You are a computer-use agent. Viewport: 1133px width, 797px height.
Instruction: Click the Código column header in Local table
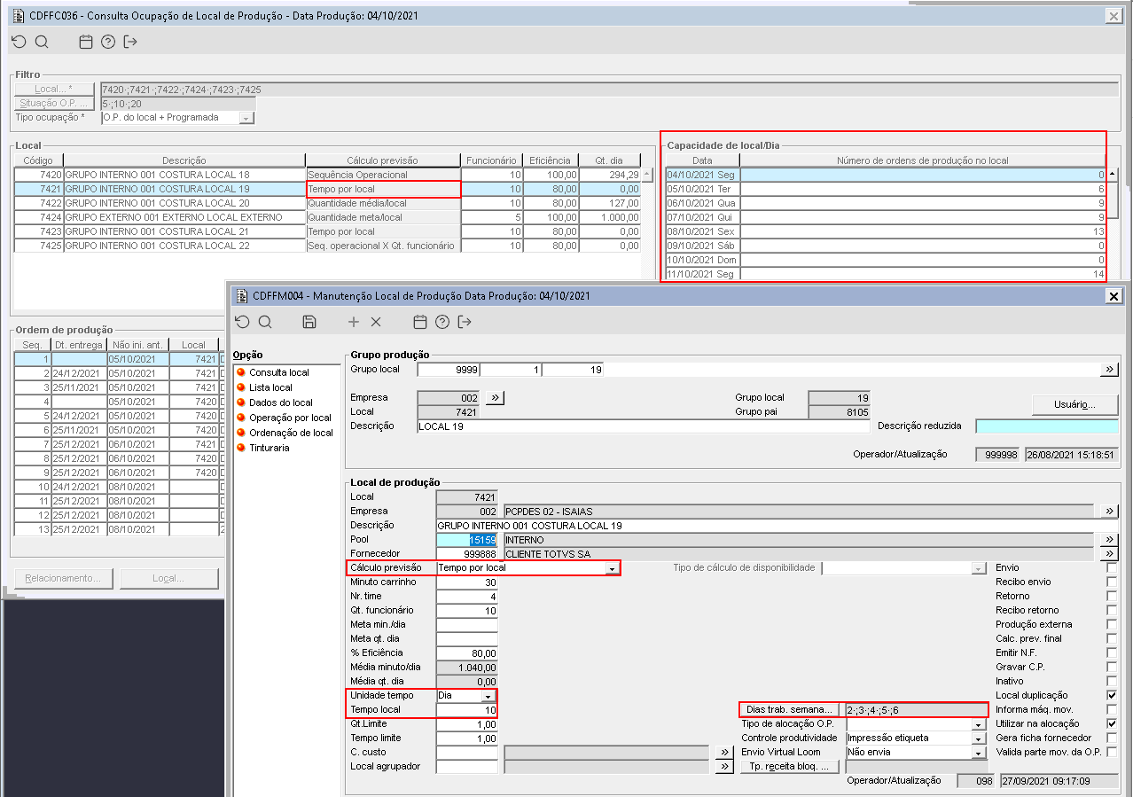[39, 160]
